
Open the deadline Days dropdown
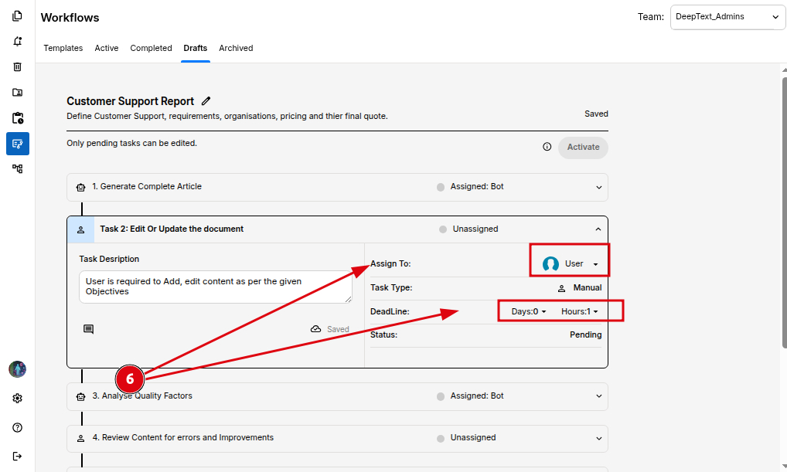click(529, 311)
